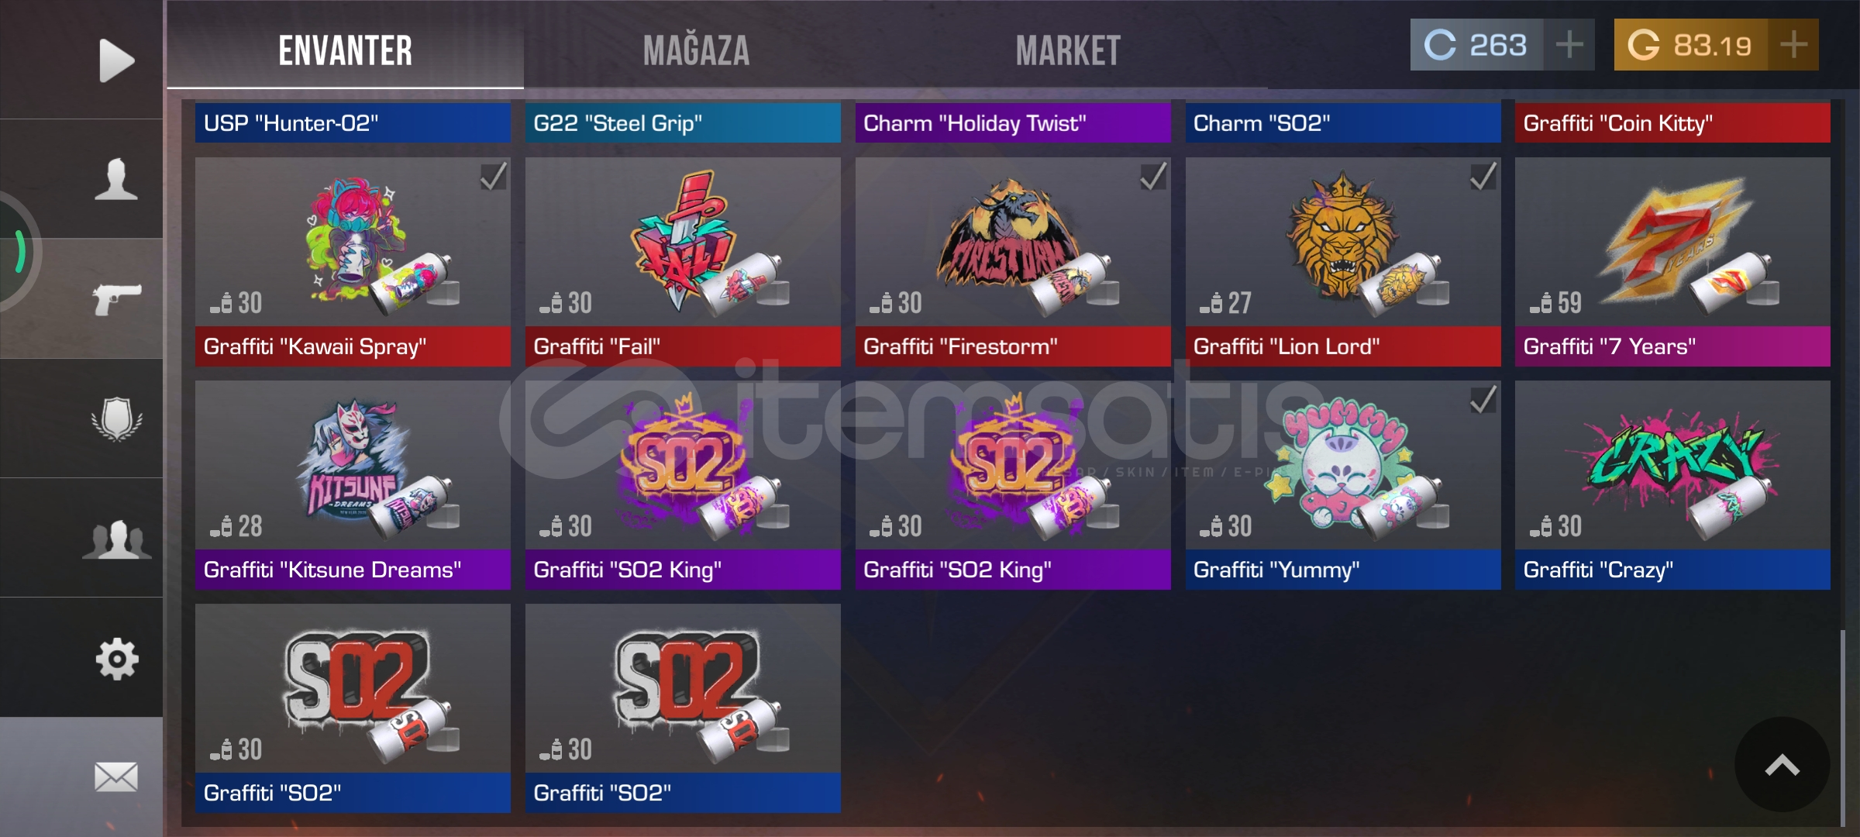Viewport: 1860px width, 837px height.
Task: Open the mail envelope icon
Action: [116, 777]
